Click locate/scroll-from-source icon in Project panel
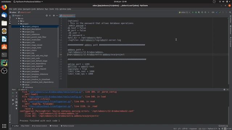The image size is (232, 130). 47,16
